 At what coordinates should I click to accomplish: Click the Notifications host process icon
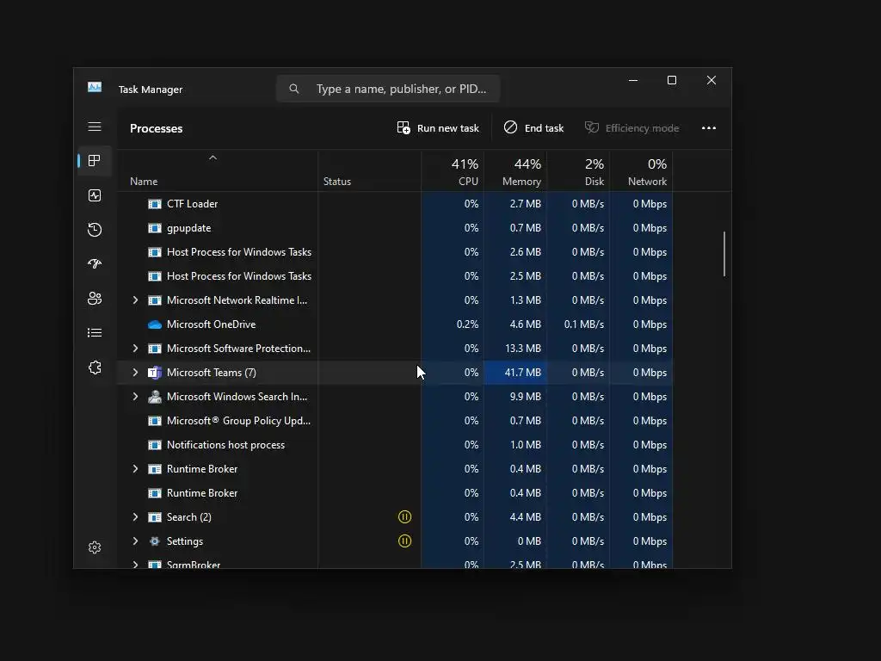[155, 445]
